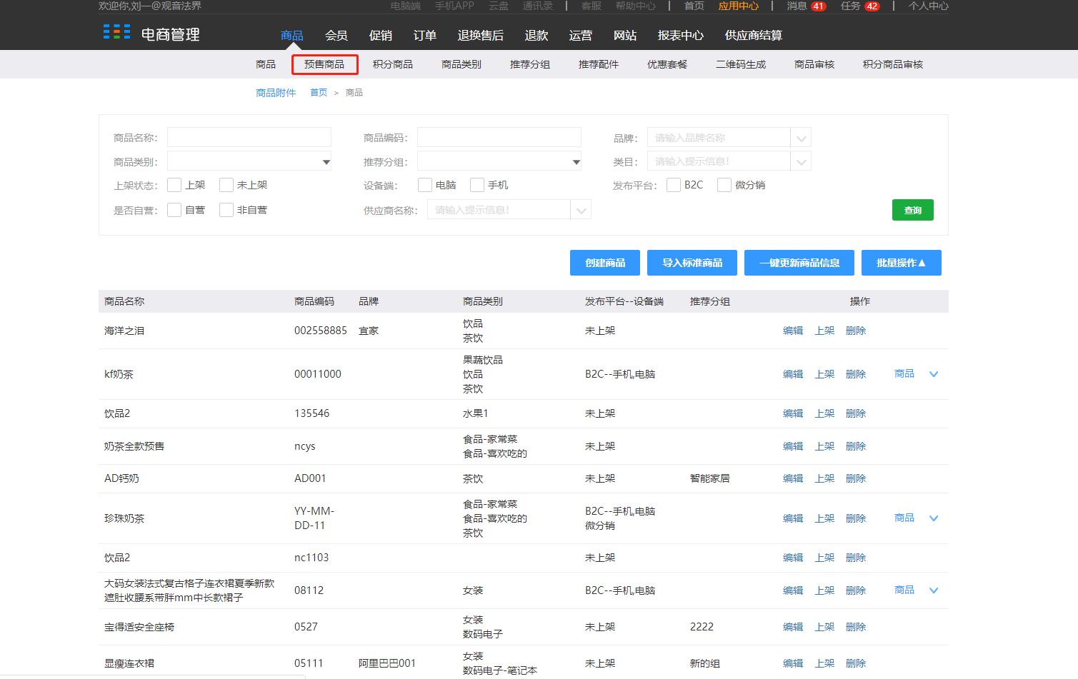
Task: Open 应用中心 in top bar
Action: tap(739, 6)
